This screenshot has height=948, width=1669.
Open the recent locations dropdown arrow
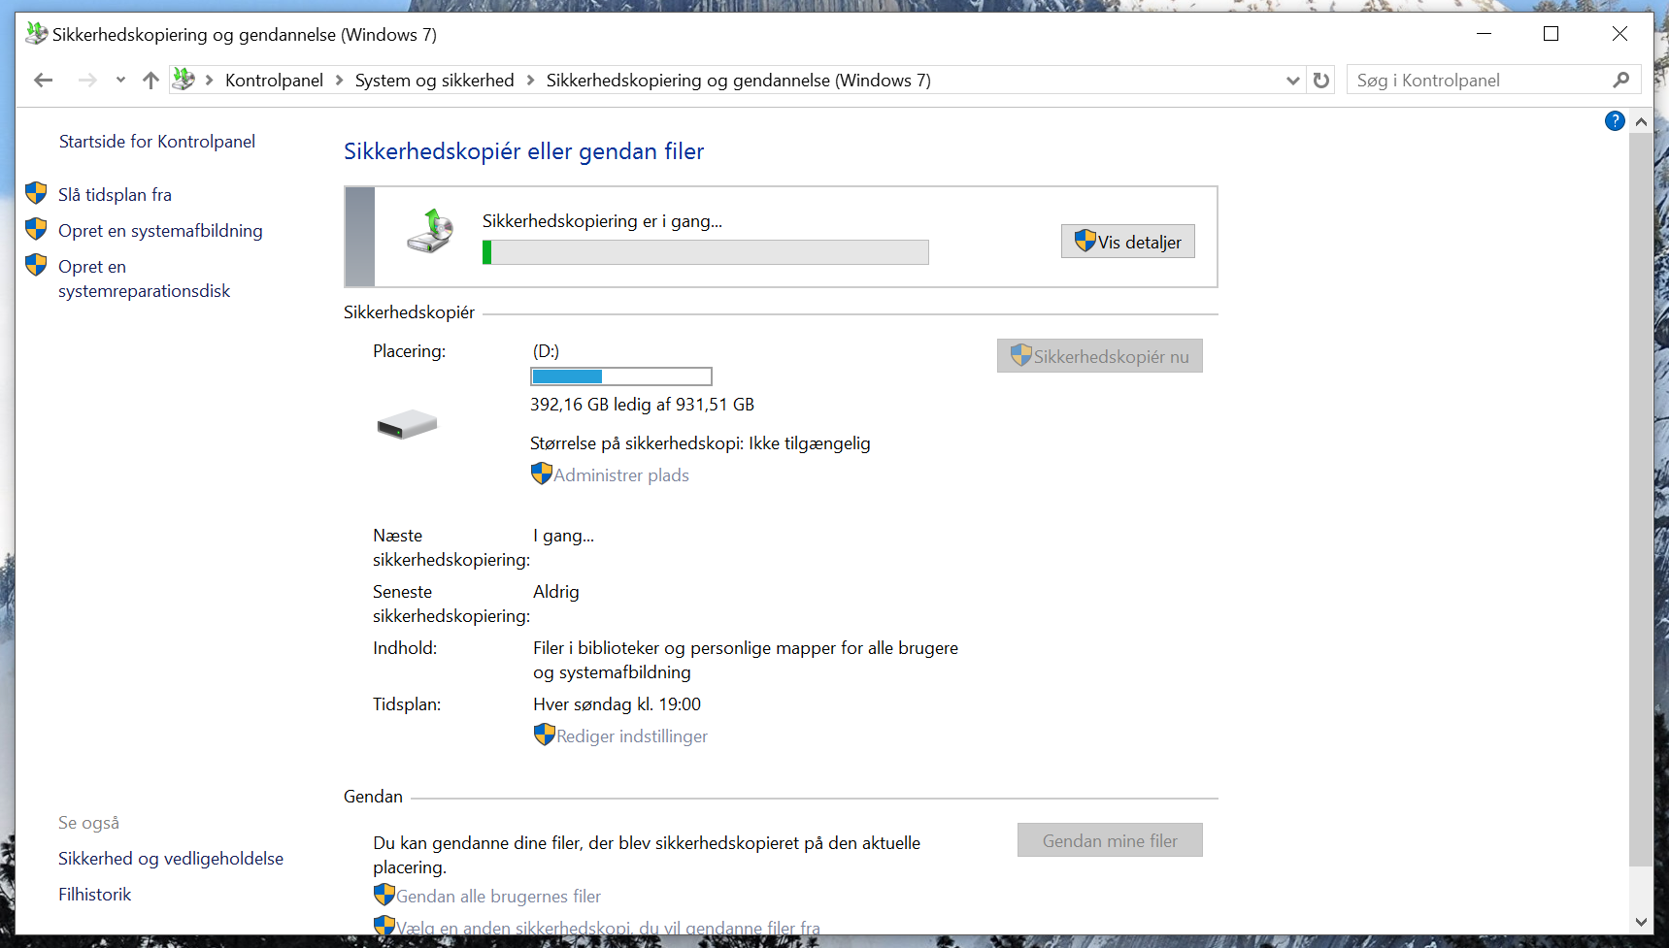[x=120, y=81]
